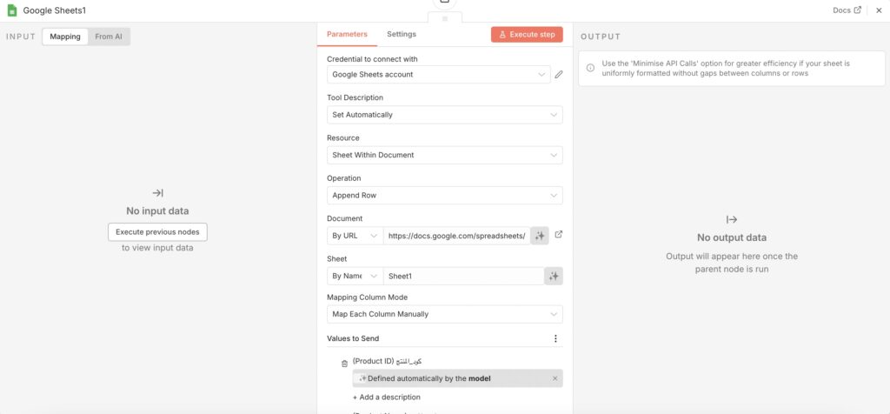Delete the Product ID column value
This screenshot has width=890, height=414.
(x=344, y=364)
